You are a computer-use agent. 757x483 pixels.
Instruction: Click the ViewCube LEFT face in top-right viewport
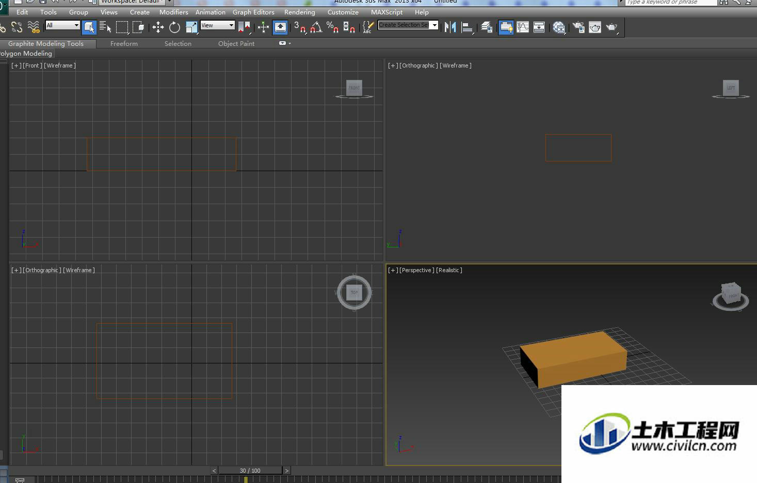(731, 88)
